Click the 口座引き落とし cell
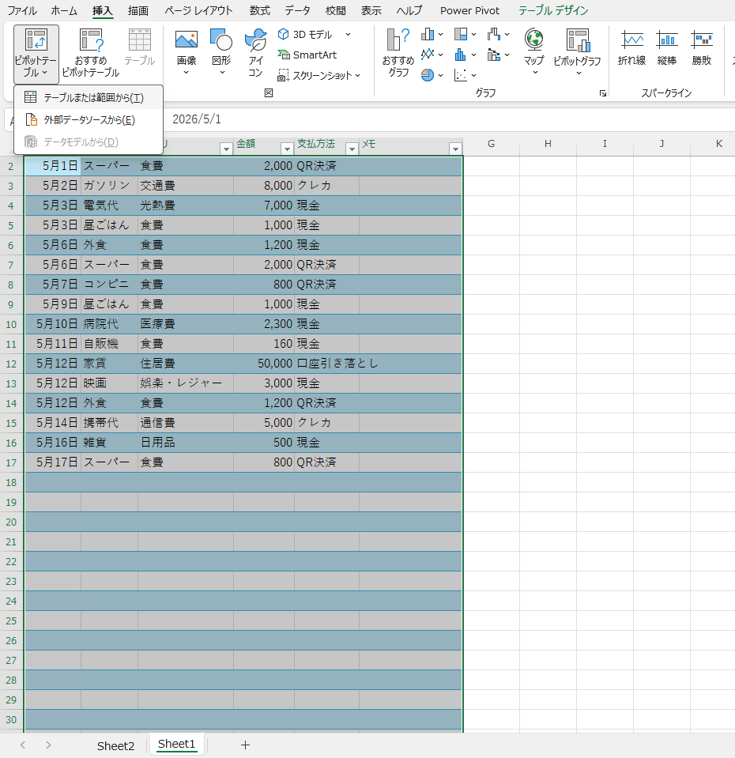 (x=326, y=364)
